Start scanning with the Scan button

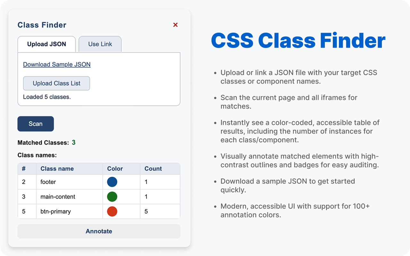point(36,124)
